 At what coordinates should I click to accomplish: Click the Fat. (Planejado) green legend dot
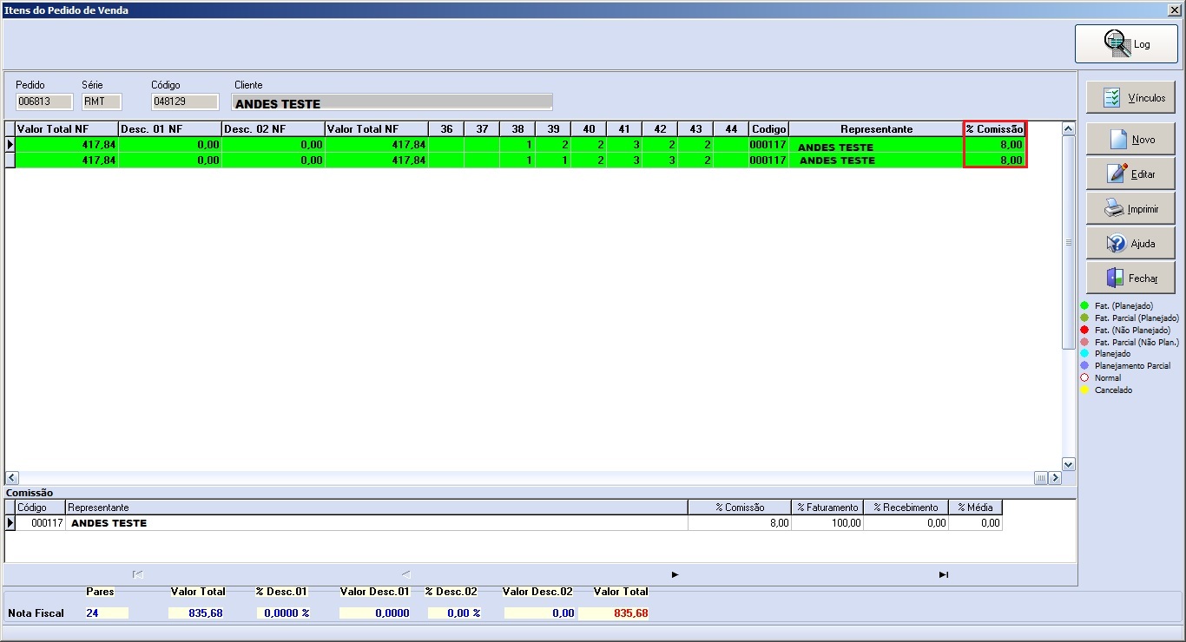[1084, 305]
